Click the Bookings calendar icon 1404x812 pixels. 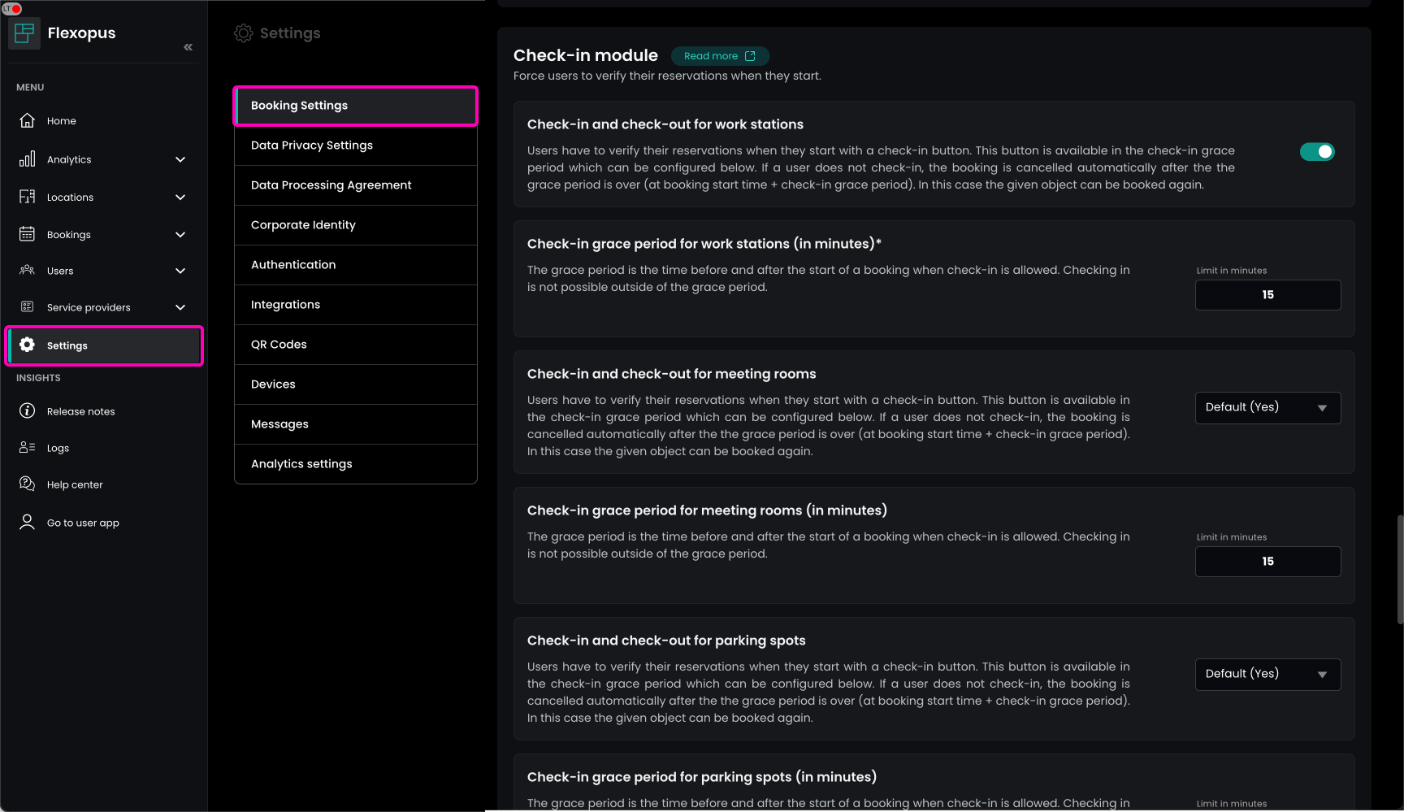[x=27, y=234]
